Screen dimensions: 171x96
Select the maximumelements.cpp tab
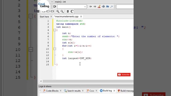(x=66, y=17)
